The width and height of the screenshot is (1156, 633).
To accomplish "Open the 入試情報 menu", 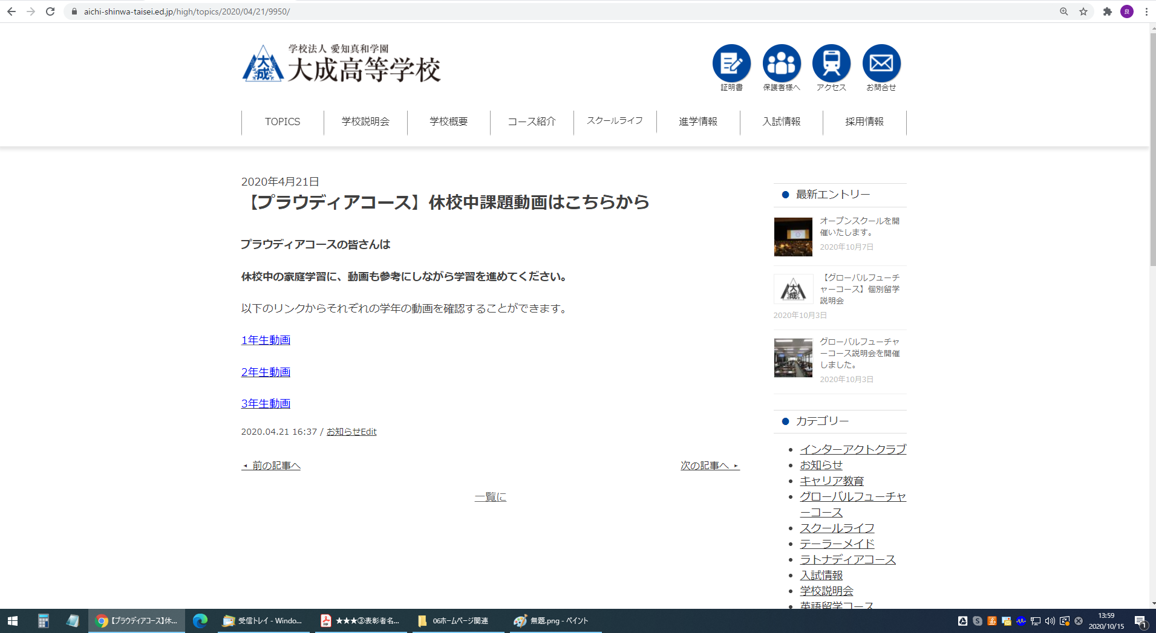I will pos(782,122).
